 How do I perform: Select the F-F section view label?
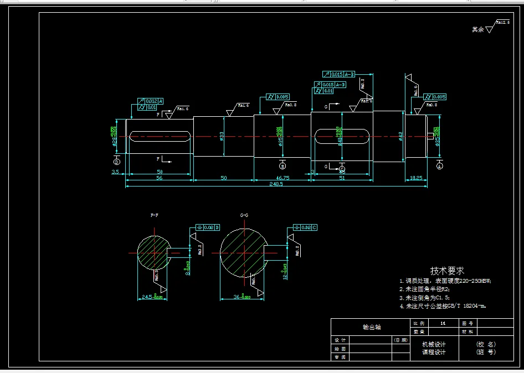155,215
